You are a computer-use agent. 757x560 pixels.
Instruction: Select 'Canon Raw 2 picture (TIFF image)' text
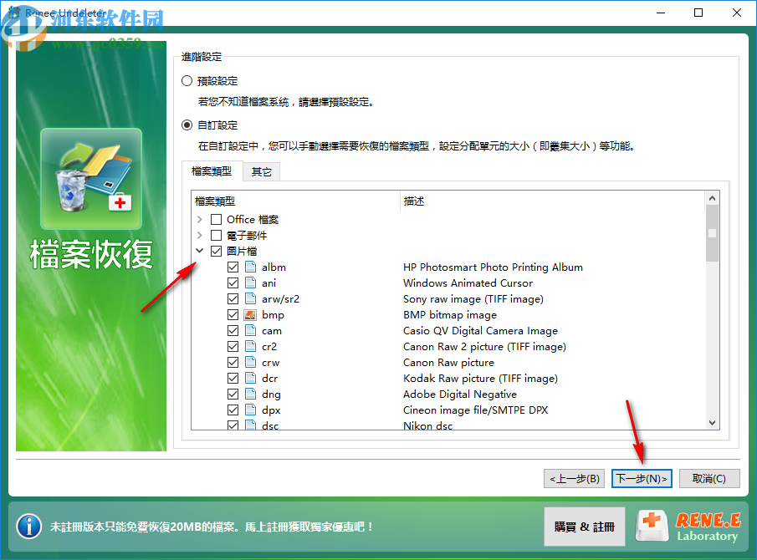(484, 346)
